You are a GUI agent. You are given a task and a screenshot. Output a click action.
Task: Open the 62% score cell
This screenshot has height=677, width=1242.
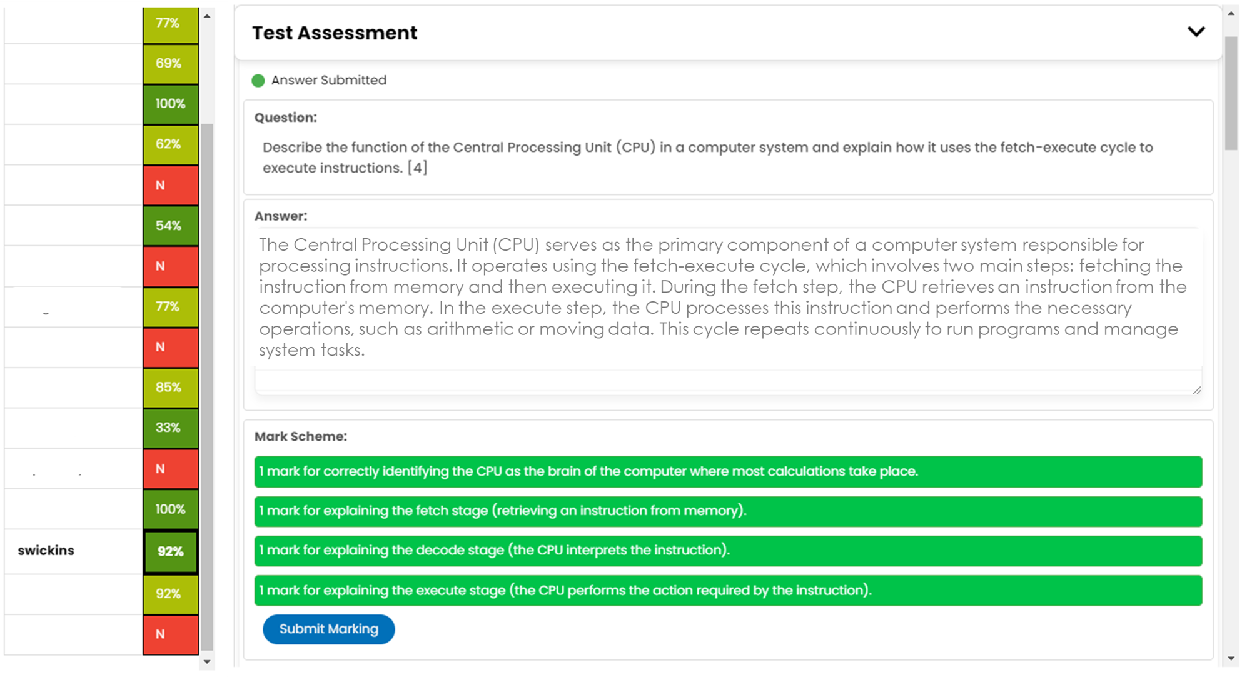pos(169,144)
